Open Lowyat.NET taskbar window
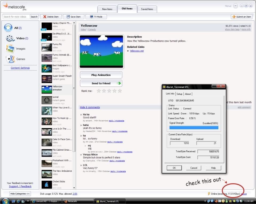Image resolution: width=256 pixels, height=204 pixels. 46,201
